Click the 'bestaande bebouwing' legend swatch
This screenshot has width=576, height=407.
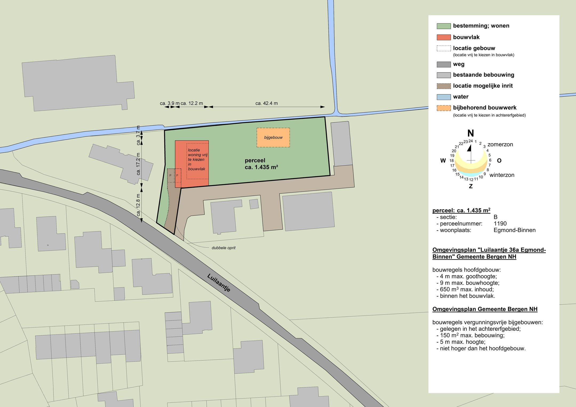click(x=443, y=75)
